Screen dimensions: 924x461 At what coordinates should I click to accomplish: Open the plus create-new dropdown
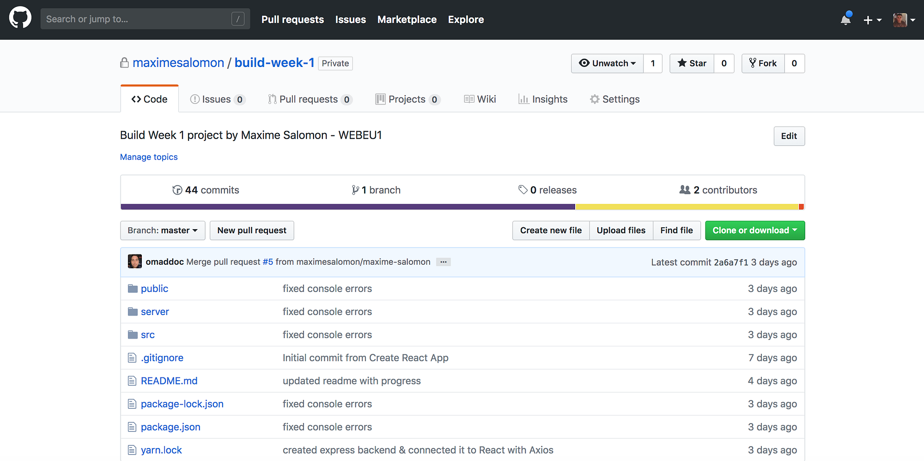[x=872, y=20]
